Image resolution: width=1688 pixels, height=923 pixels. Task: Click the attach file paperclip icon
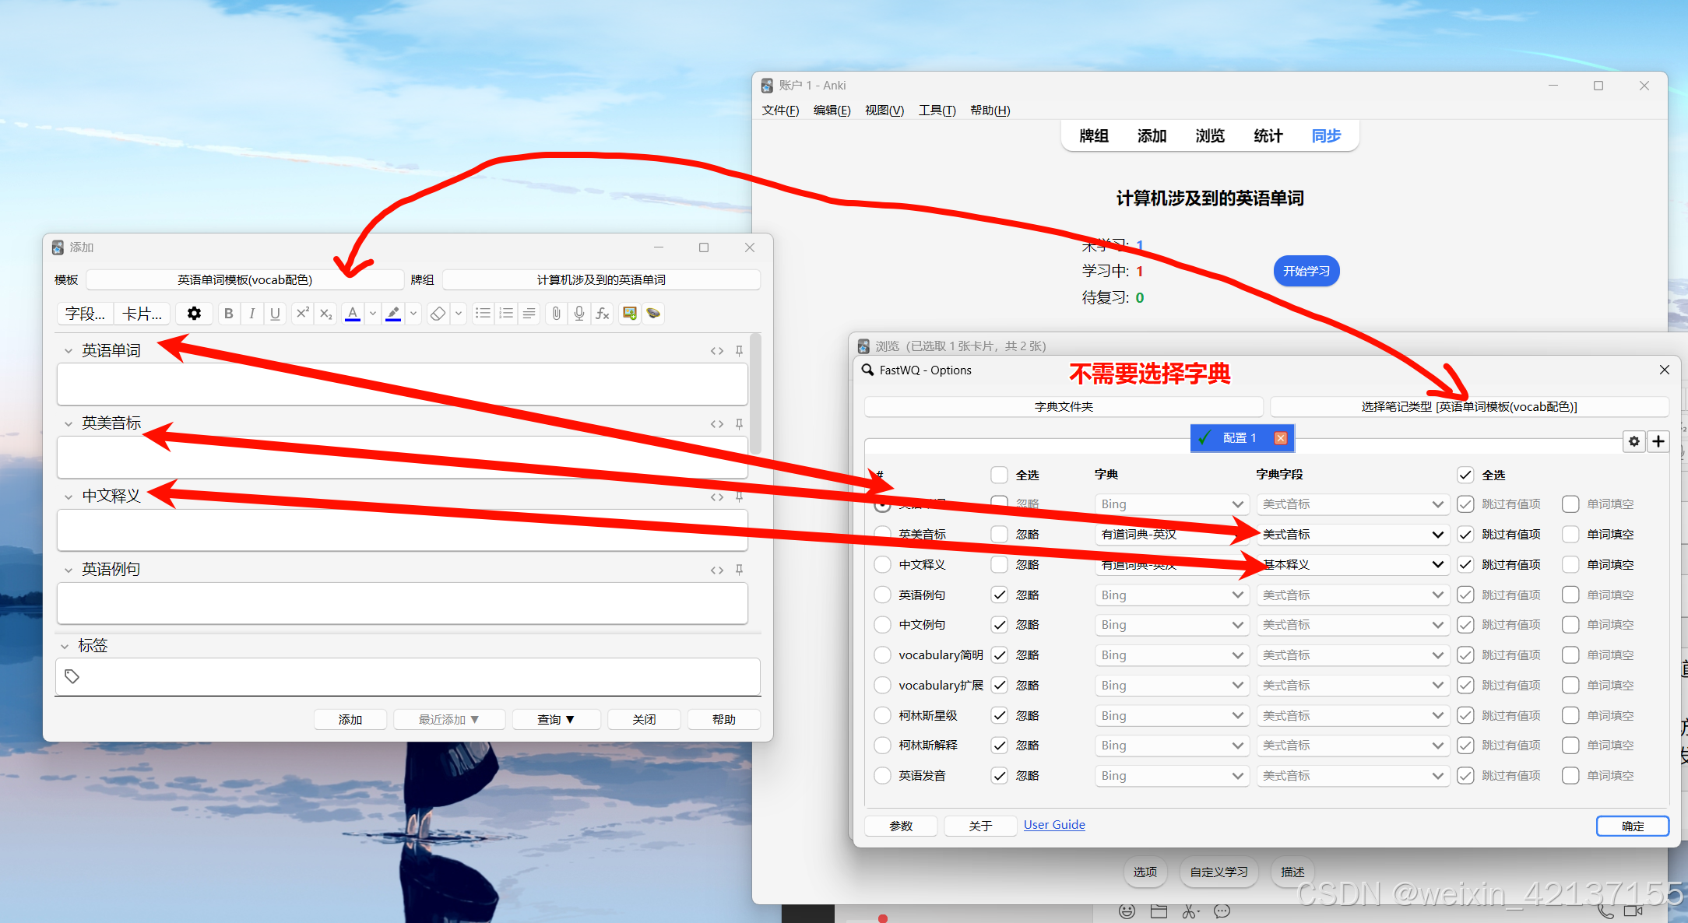(556, 314)
